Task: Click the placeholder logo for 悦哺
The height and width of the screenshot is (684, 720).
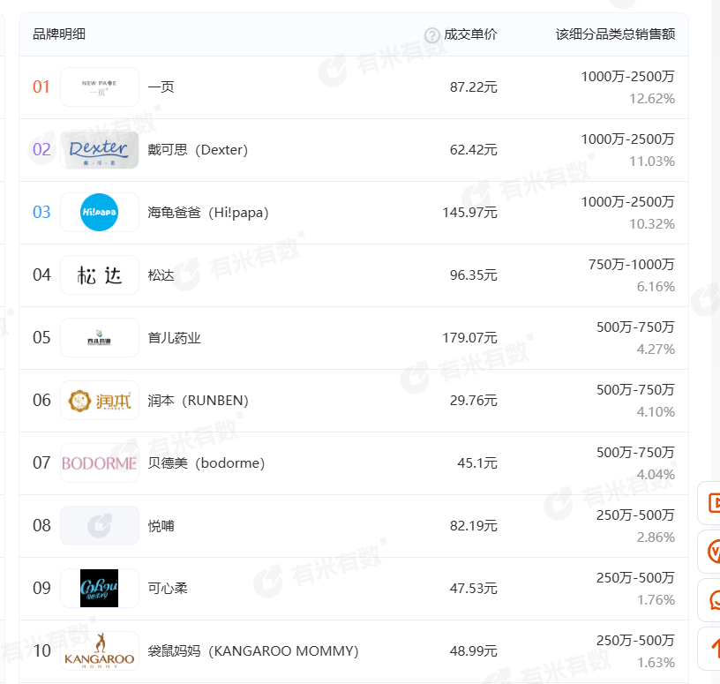Action: coord(100,525)
